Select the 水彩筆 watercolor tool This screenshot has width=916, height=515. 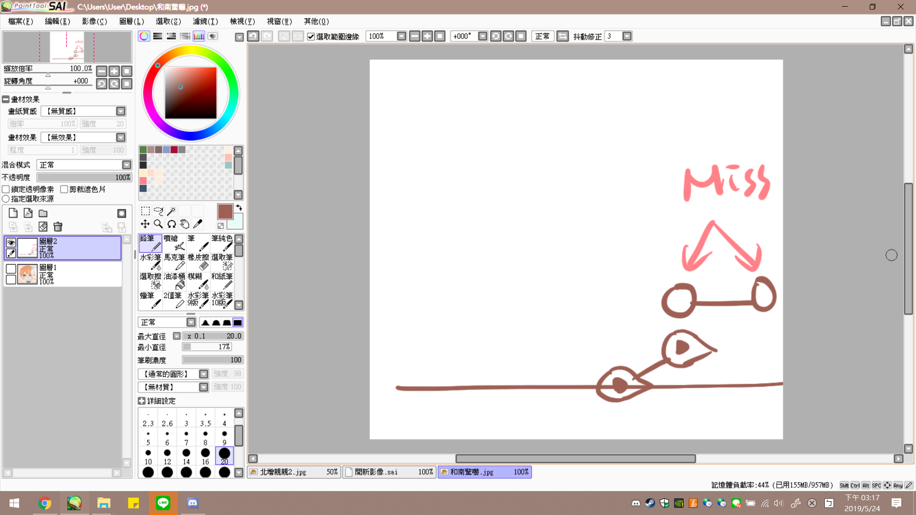[150, 262]
